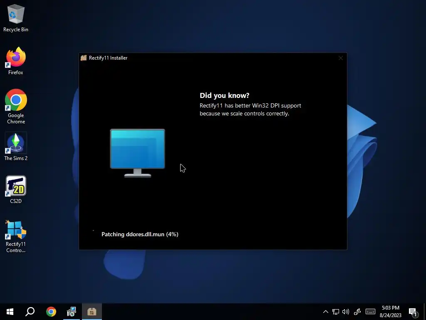Open the notification center icon
The image size is (426, 320).
[413, 312]
